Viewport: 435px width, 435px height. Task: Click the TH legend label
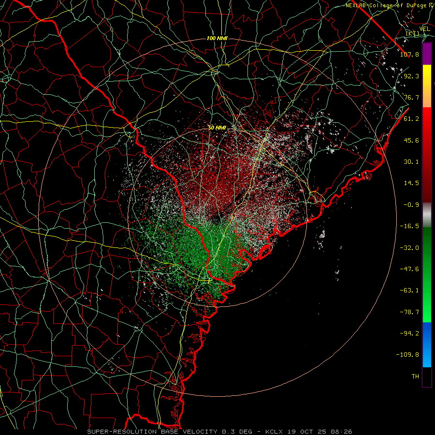pyautogui.click(x=415, y=377)
